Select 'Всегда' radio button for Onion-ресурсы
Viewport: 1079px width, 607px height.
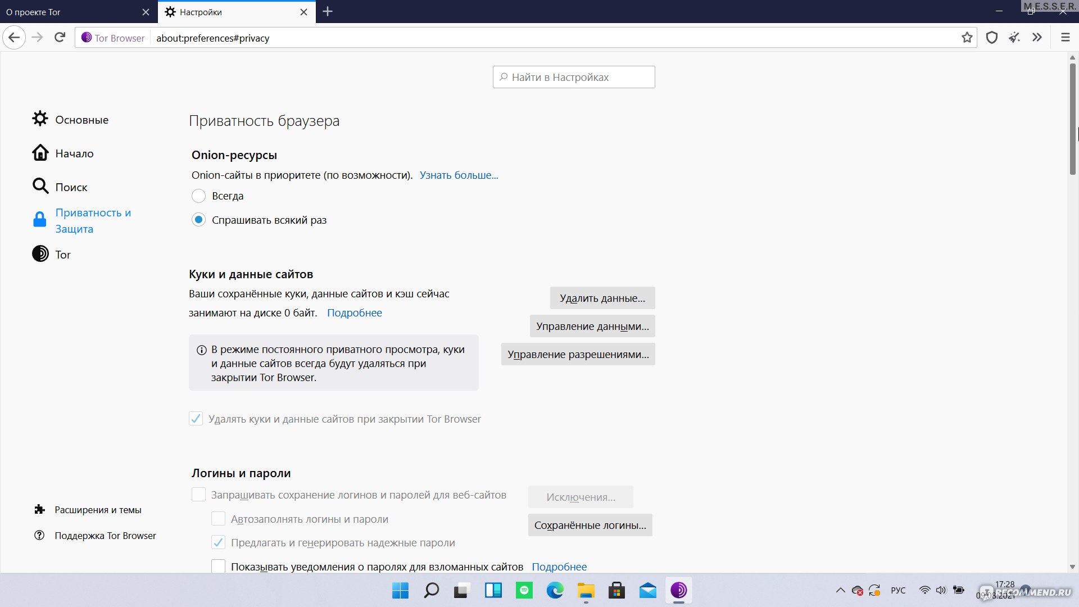coord(198,196)
